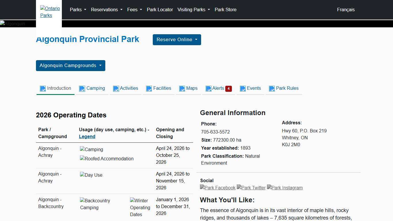The width and height of the screenshot is (393, 221).
Task: Click the Park Twitter icon
Action: (x=251, y=188)
